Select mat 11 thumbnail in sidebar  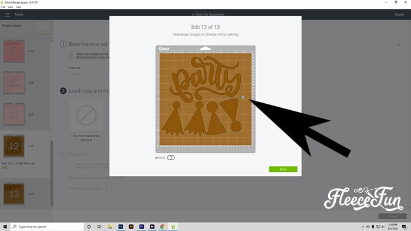(14, 114)
